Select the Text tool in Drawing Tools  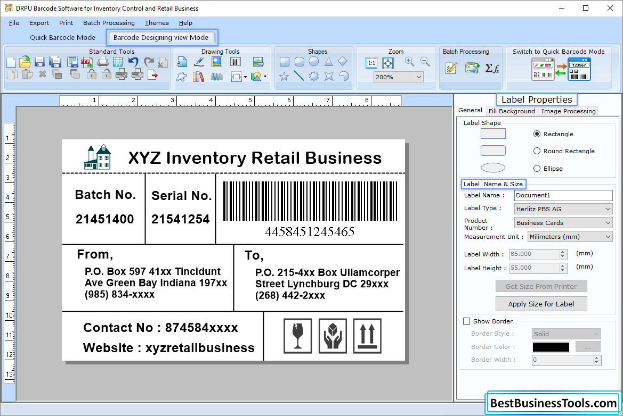click(182, 62)
